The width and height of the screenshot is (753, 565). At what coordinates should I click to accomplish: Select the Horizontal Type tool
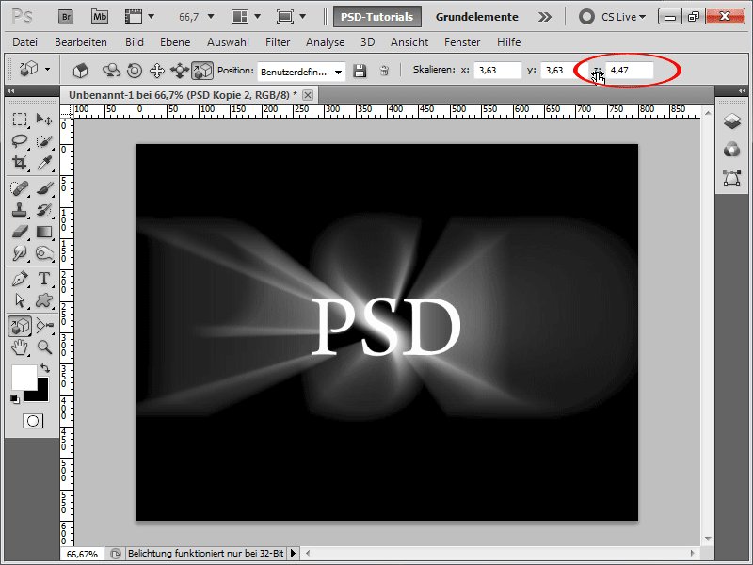[x=44, y=279]
